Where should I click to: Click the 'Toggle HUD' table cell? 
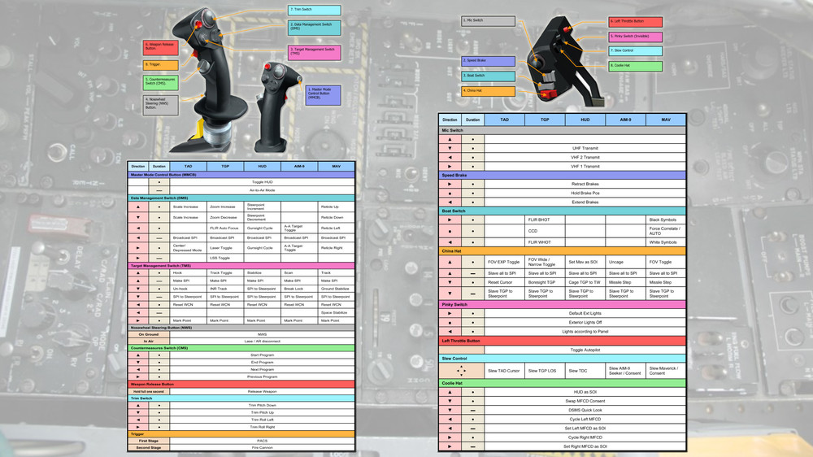(263, 182)
